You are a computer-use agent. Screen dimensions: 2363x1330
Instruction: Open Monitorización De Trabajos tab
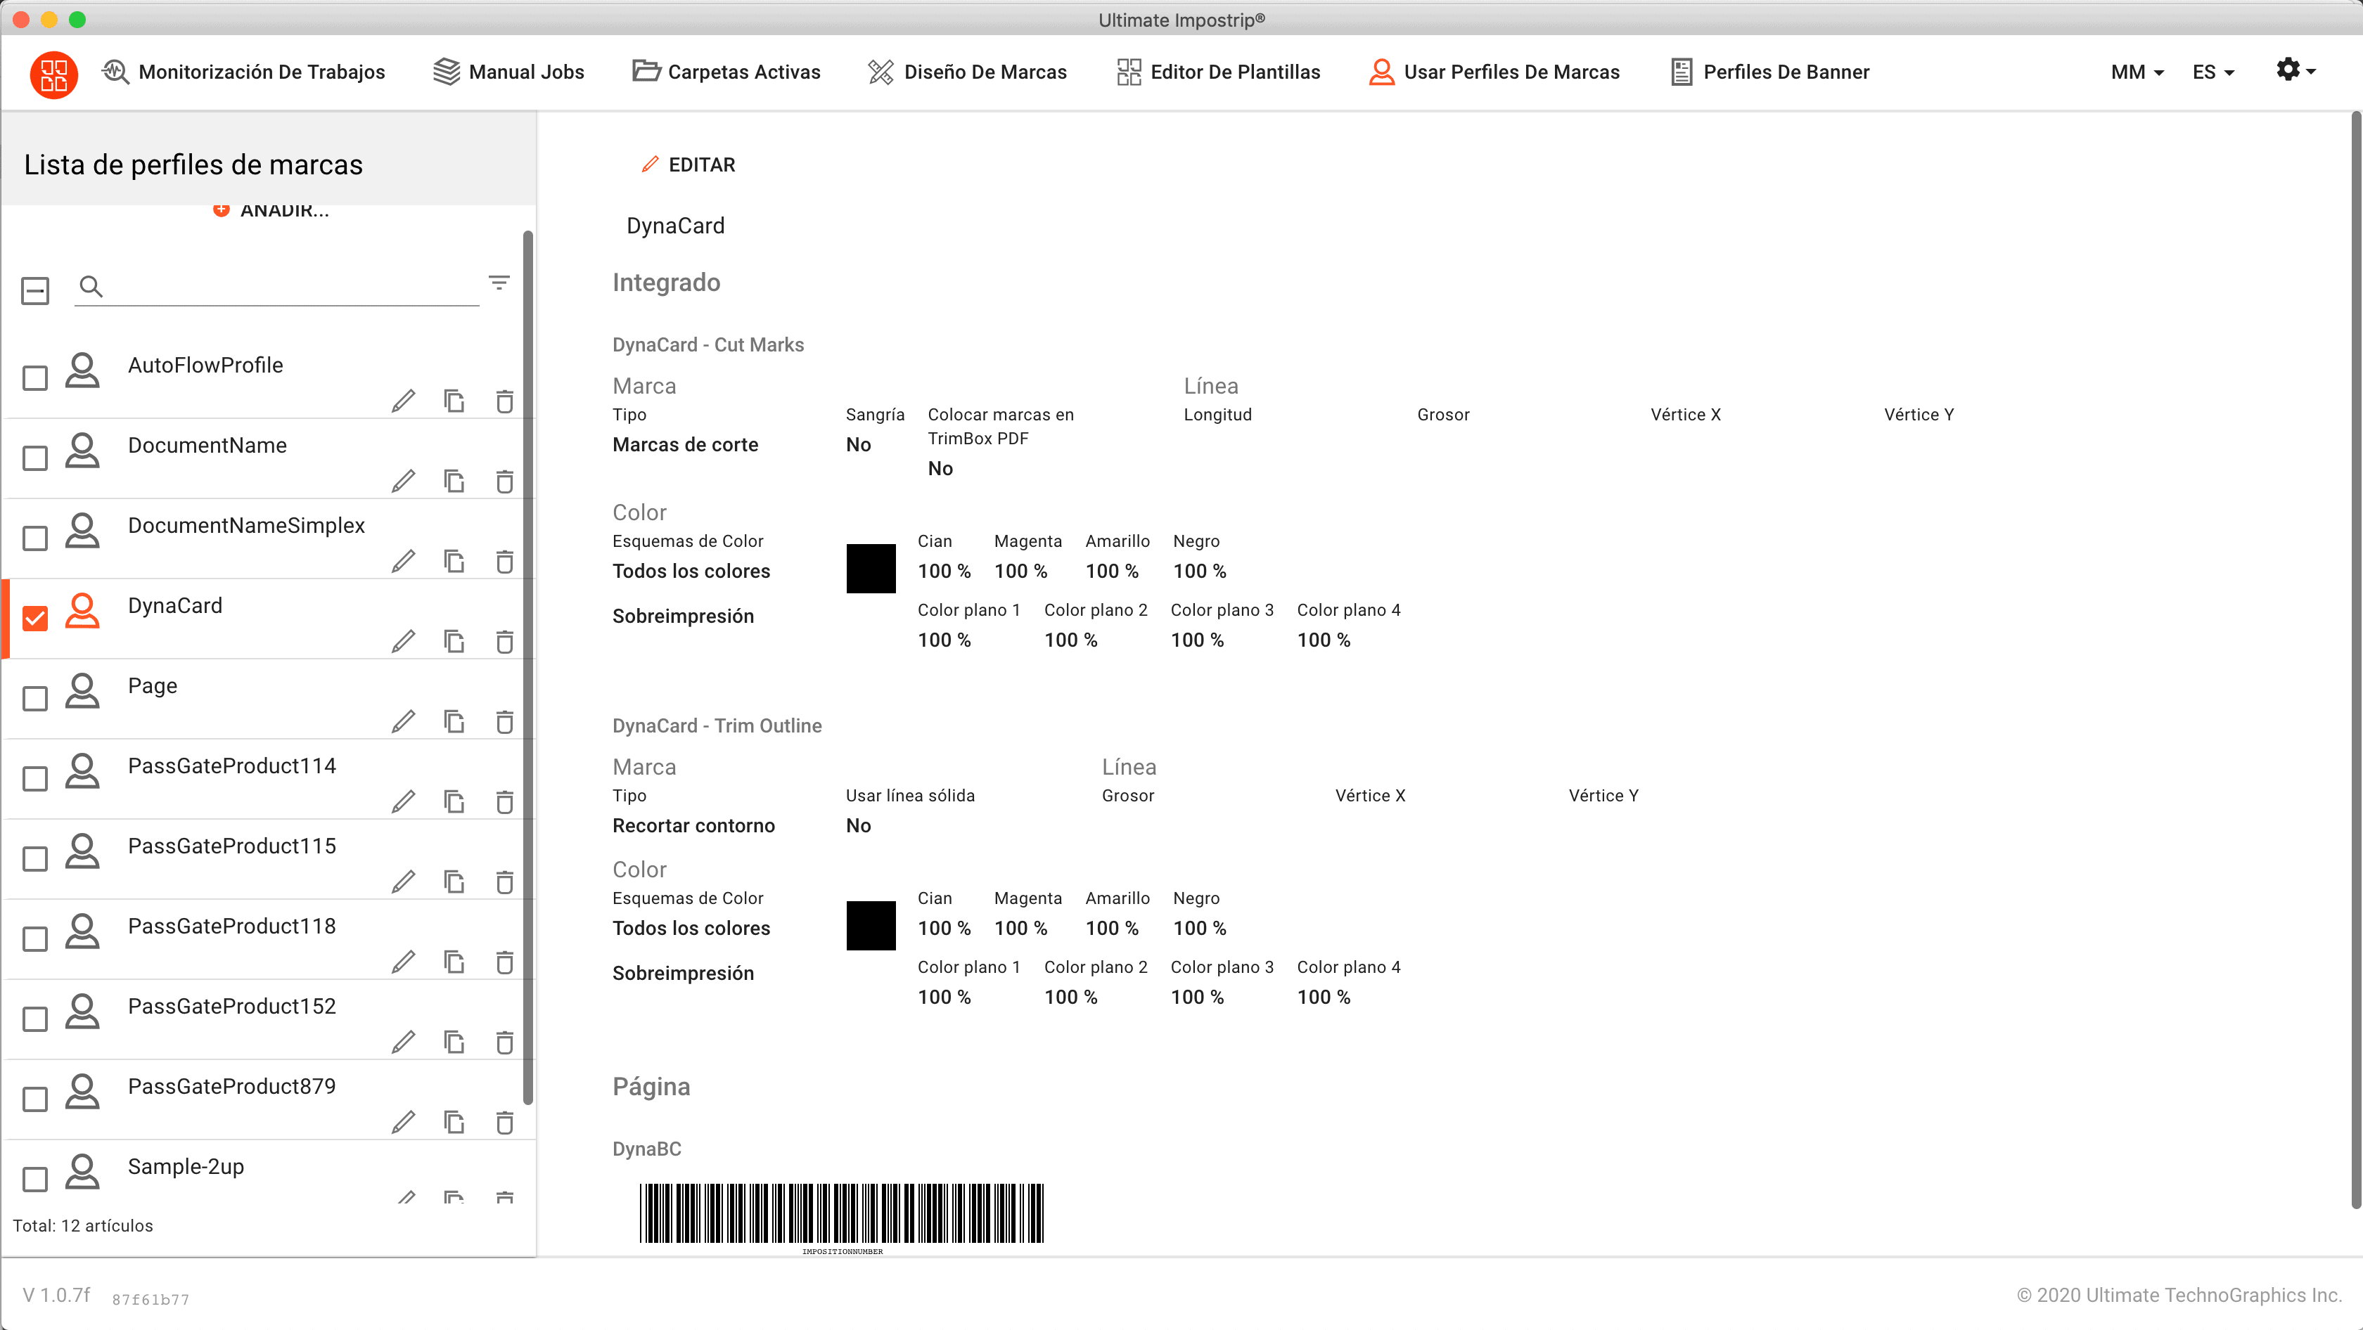point(243,72)
